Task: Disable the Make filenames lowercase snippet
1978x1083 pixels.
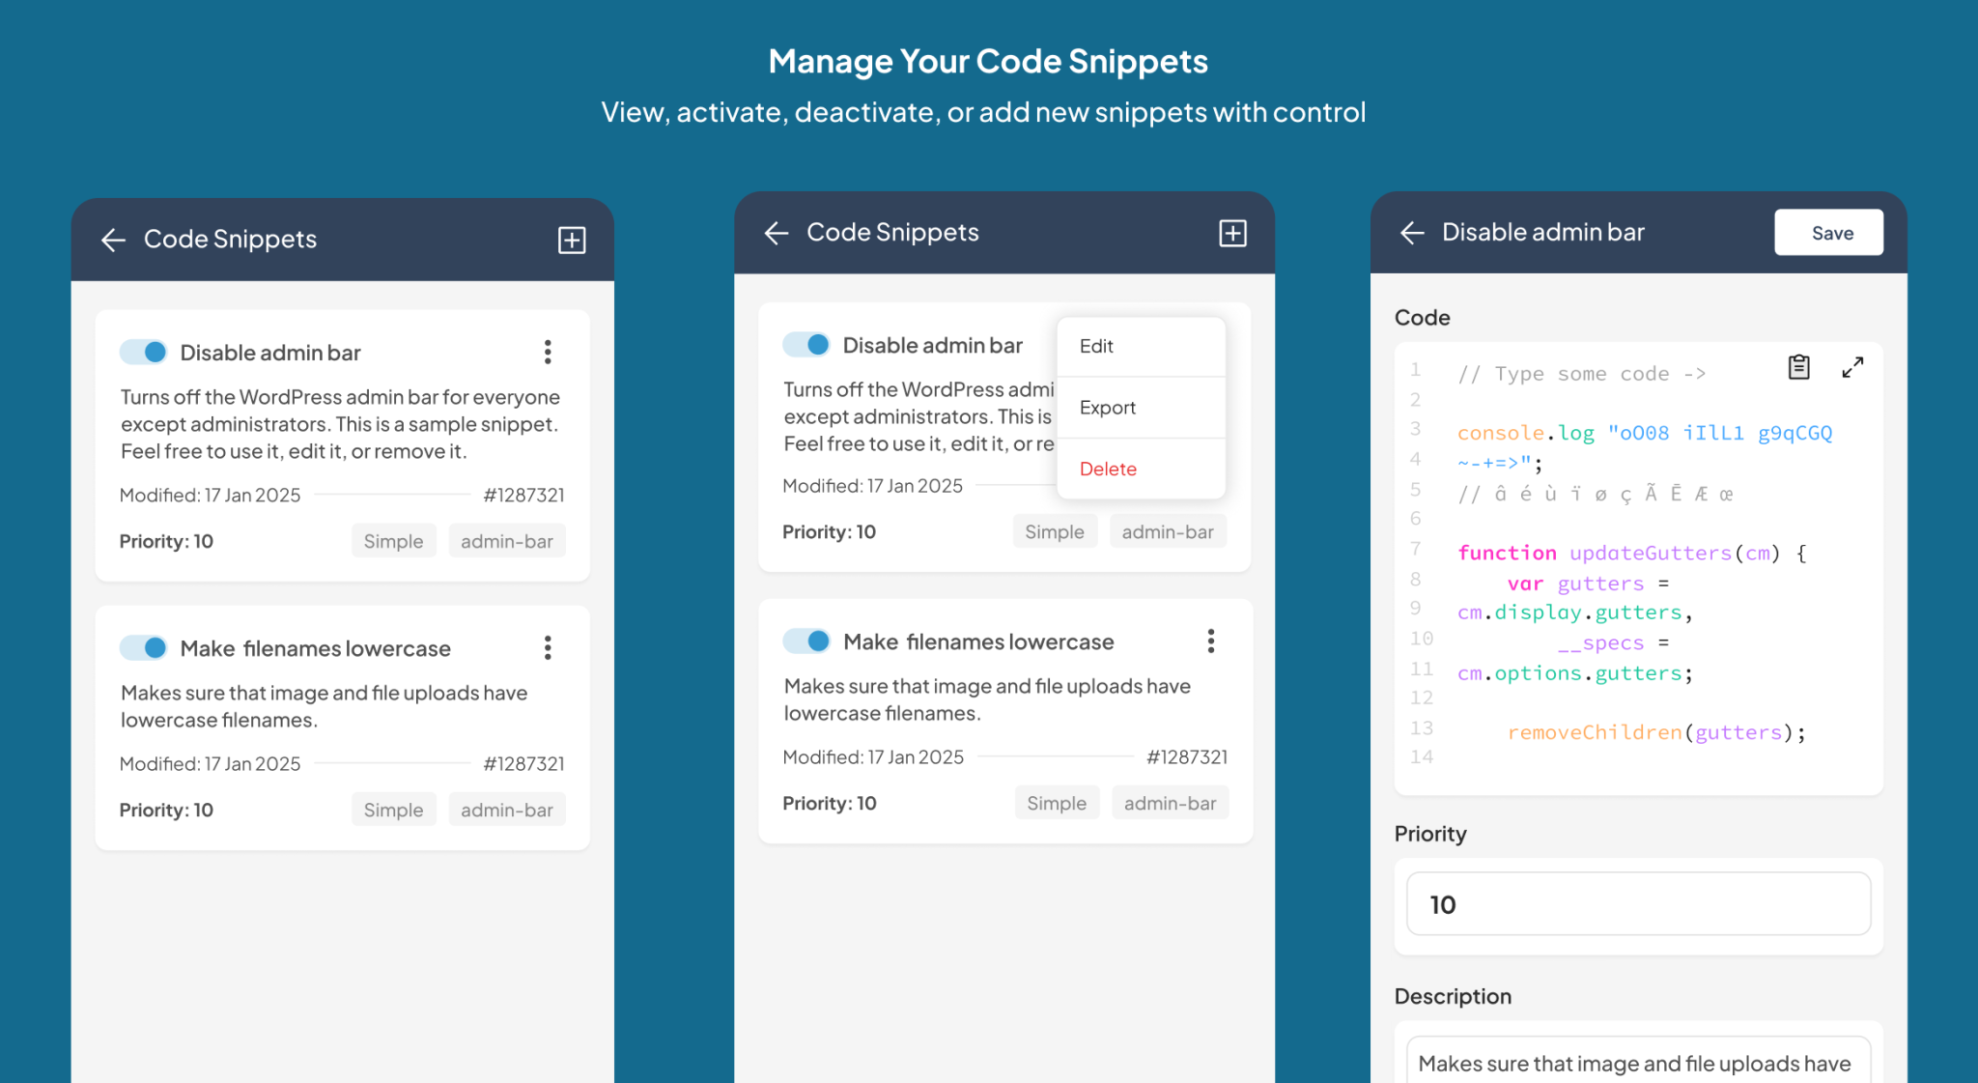Action: pyautogui.click(x=143, y=648)
